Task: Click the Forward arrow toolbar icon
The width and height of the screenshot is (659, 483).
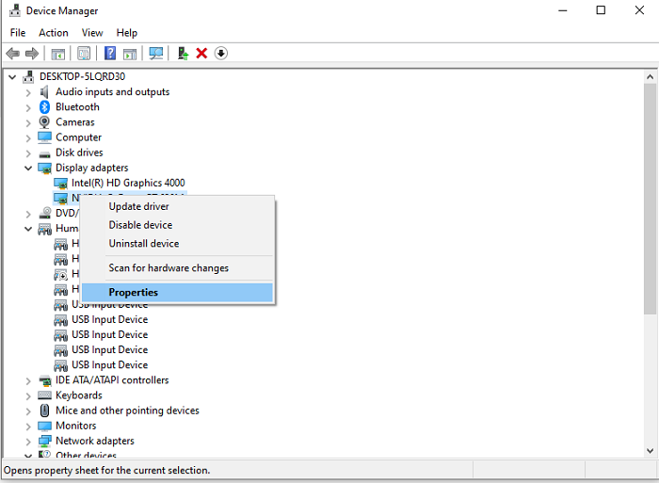Action: coord(32,54)
